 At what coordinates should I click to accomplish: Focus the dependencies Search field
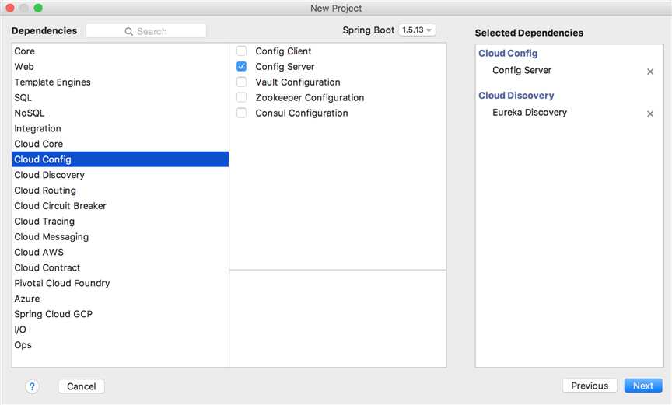pos(156,31)
